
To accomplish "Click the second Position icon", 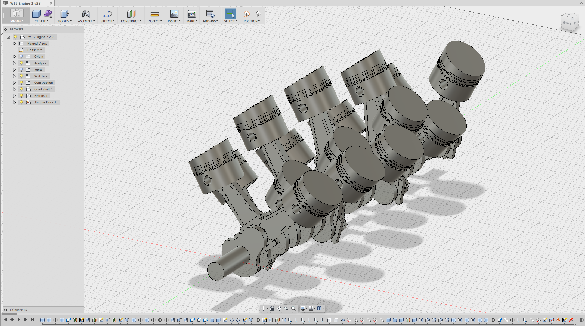I will [258, 14].
